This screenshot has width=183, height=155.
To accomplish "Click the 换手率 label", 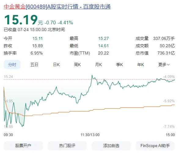I will [10, 53].
